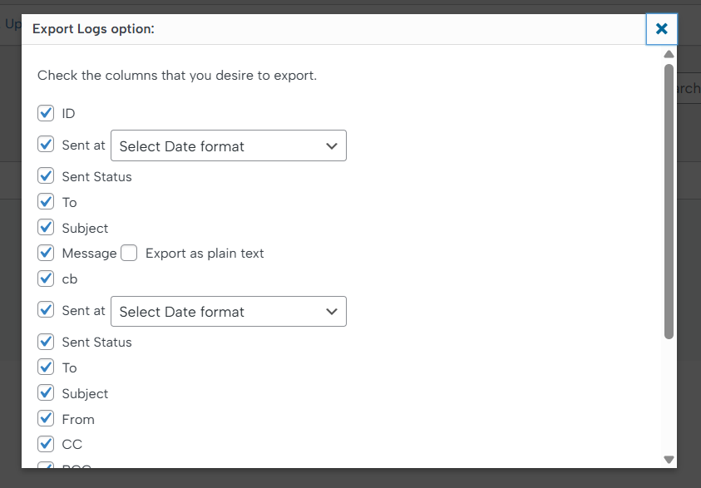The height and width of the screenshot is (488, 701).
Task: Uncheck the first Sent at checkbox
Action: tap(46, 145)
